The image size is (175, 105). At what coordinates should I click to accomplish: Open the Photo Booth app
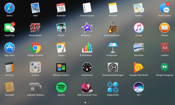[35, 28]
